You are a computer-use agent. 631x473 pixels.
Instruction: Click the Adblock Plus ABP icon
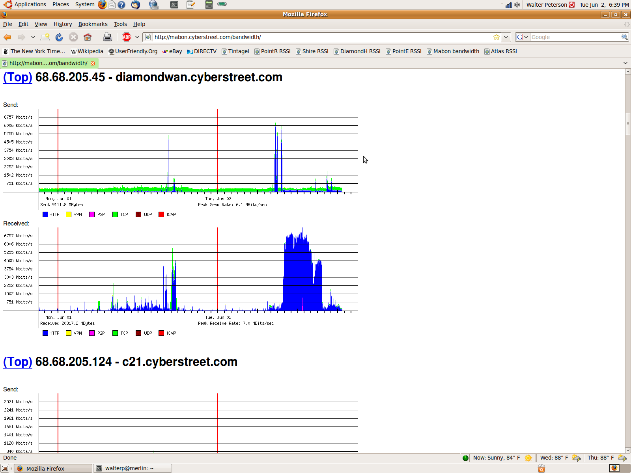pyautogui.click(x=127, y=37)
